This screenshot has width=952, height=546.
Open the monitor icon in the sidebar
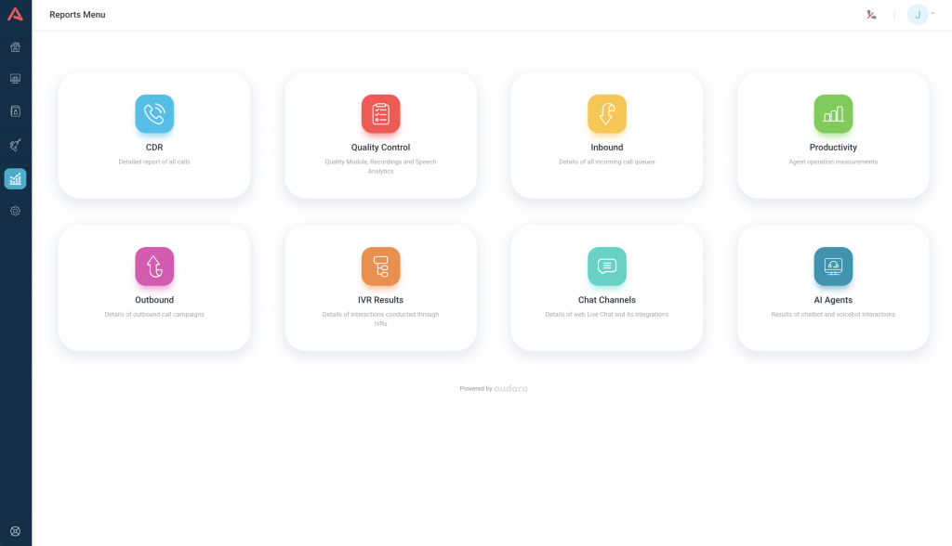pyautogui.click(x=15, y=79)
